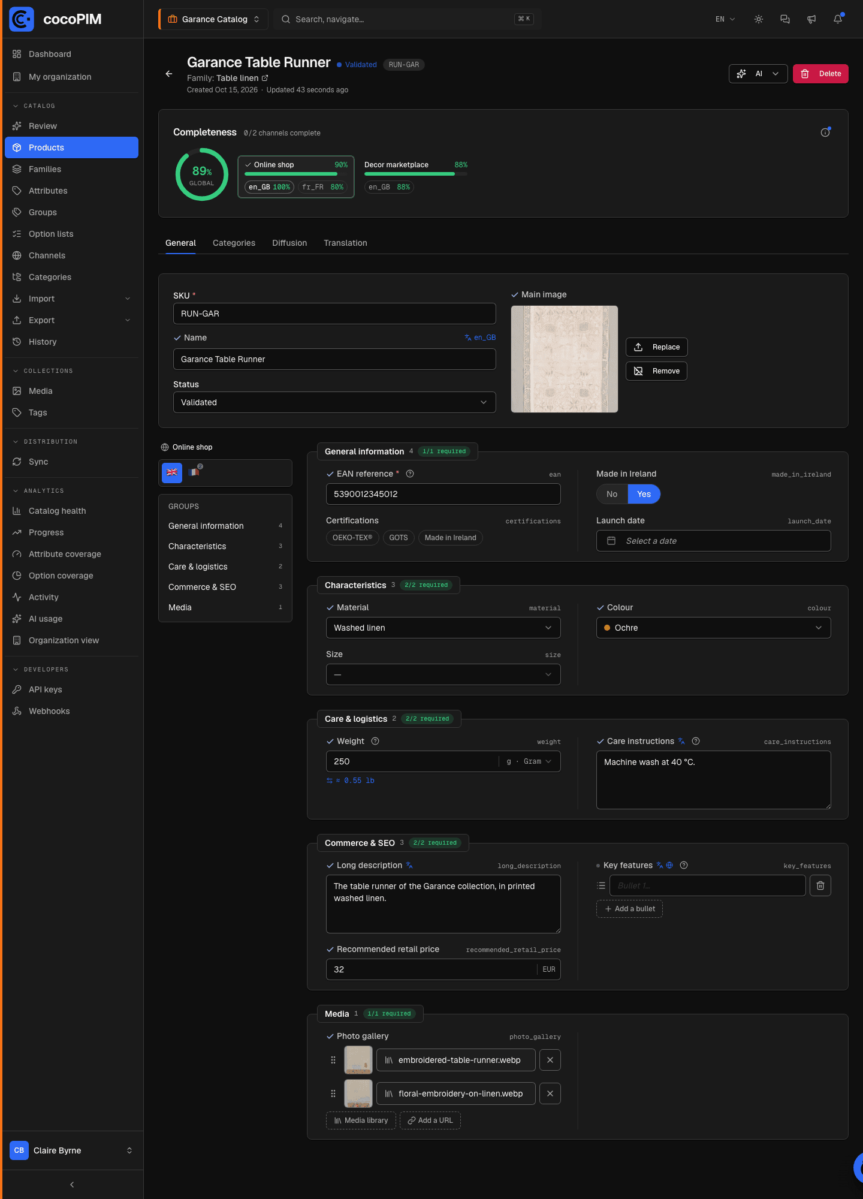Open the announcements megaphone icon
This screenshot has height=1199, width=863.
[811, 19]
